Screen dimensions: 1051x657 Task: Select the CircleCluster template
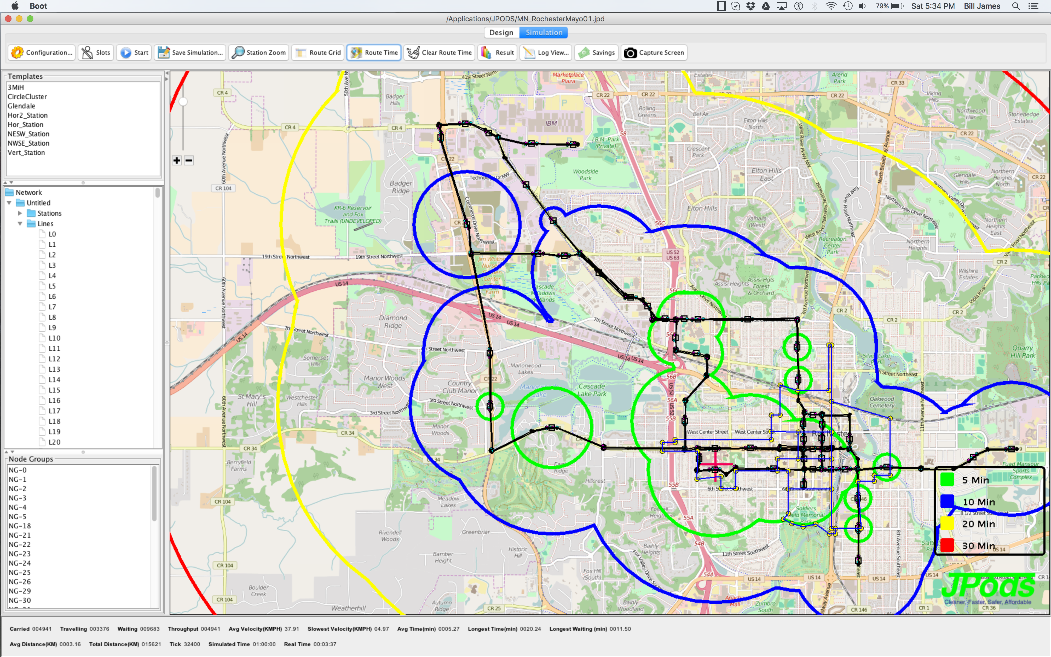(x=27, y=96)
